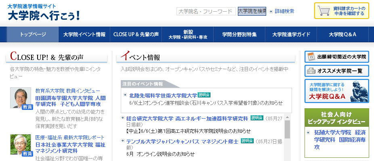Click the event list scrollbar thumb
The image size is (374, 161).
click(287, 129)
